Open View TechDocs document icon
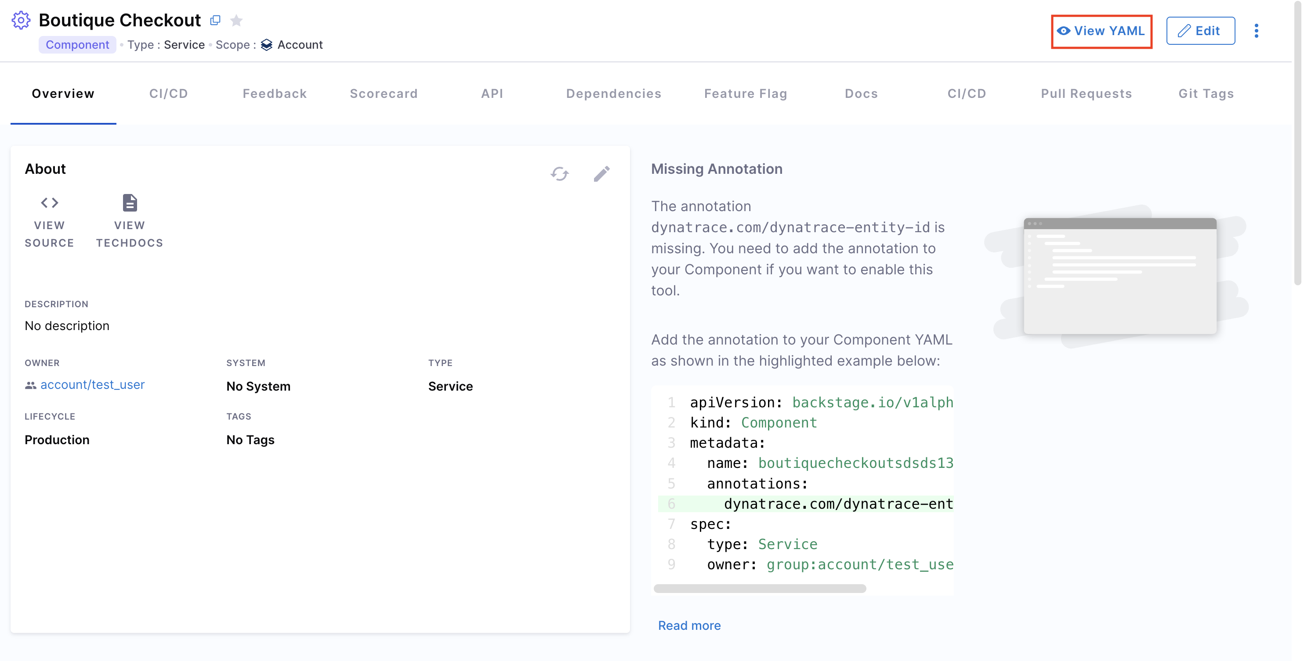 [x=130, y=203]
